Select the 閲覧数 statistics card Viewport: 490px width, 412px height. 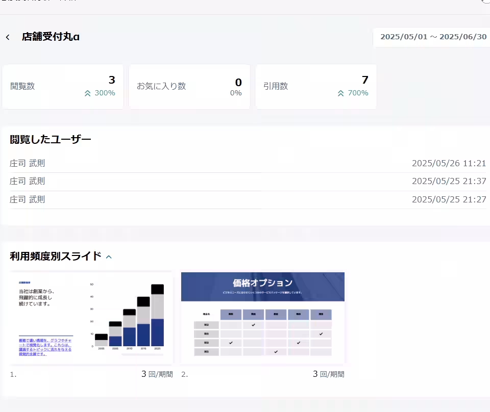[x=63, y=86]
